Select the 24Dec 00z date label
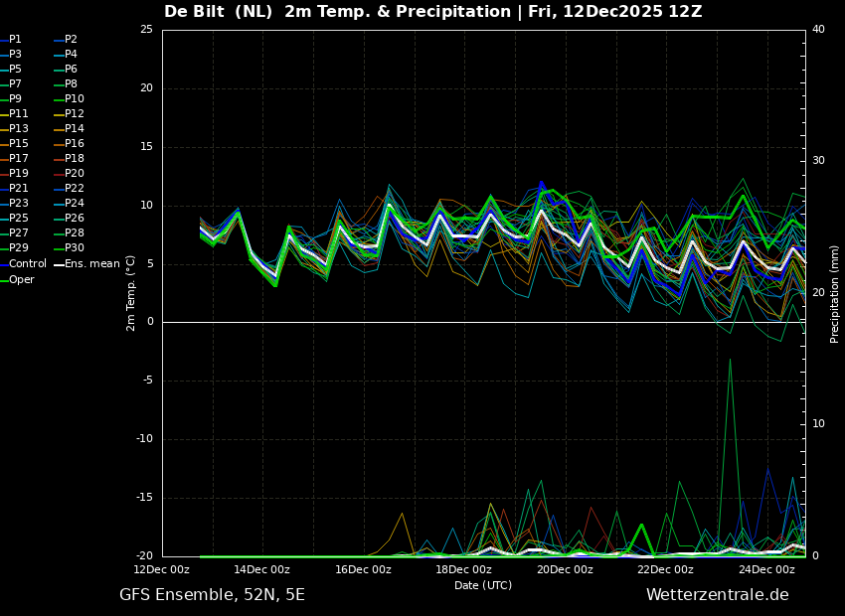 [766, 569]
